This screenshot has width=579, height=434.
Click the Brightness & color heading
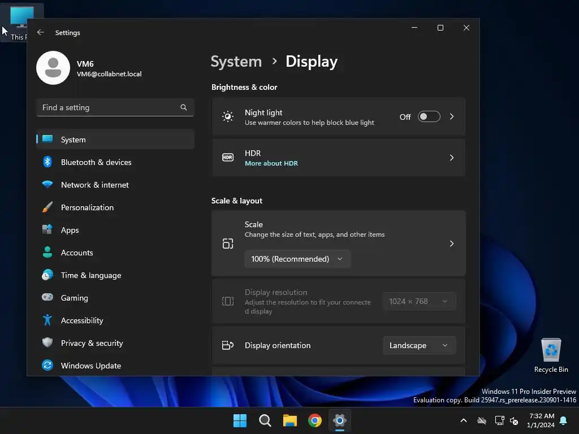pyautogui.click(x=244, y=87)
